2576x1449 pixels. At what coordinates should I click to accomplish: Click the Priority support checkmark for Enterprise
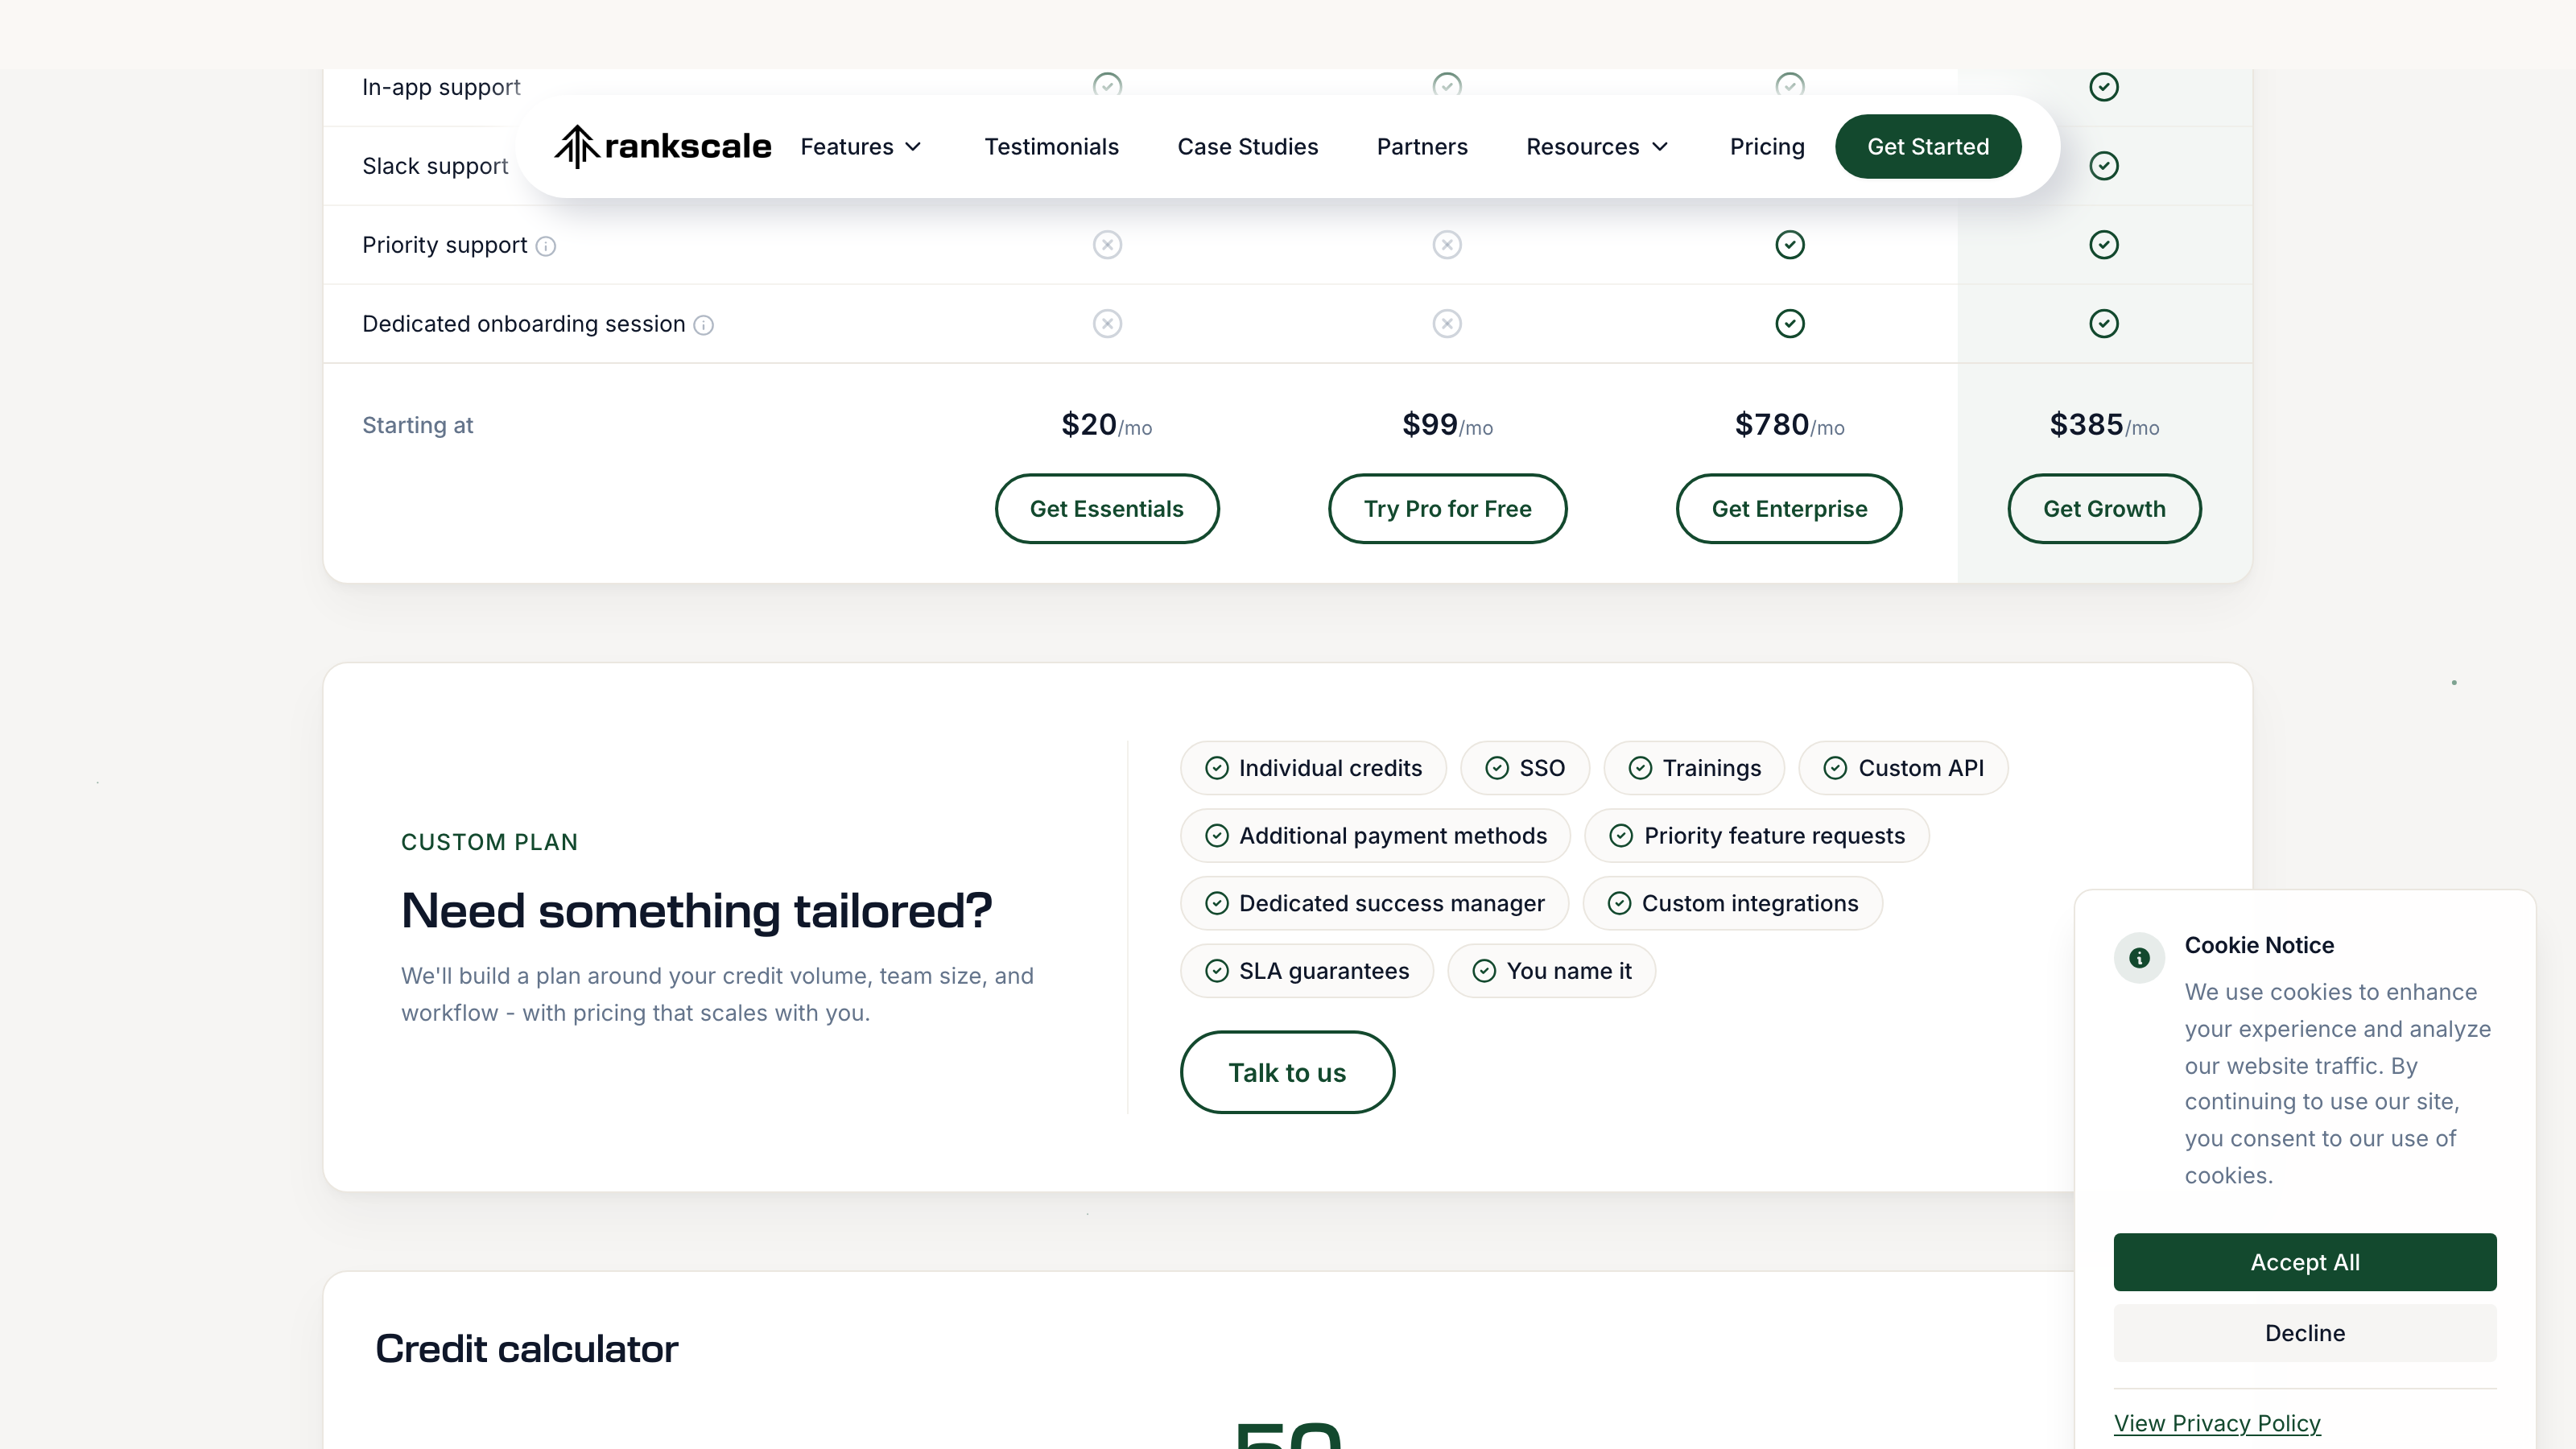(x=1790, y=245)
